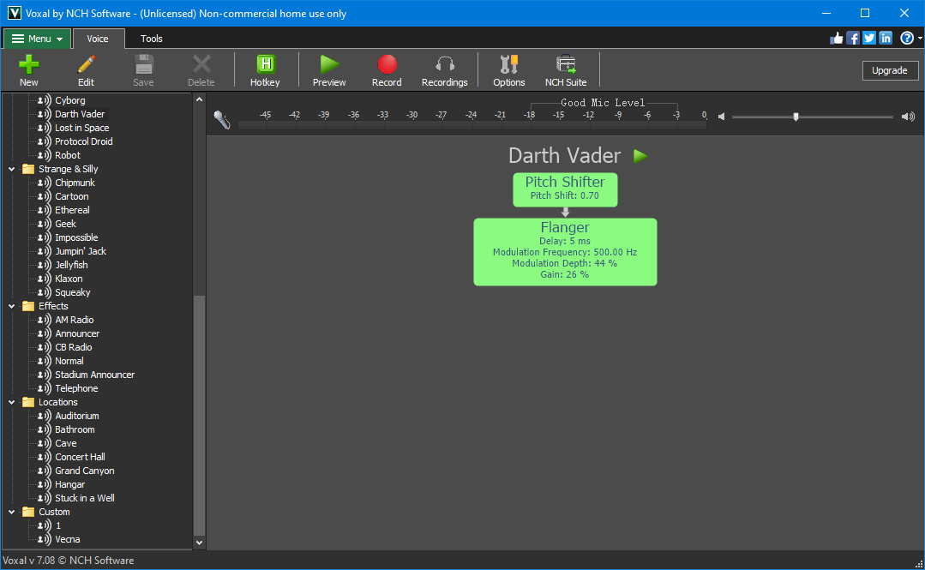Screen dimensions: 925x570
Task: Open Recordings headphones icon
Action: click(445, 63)
